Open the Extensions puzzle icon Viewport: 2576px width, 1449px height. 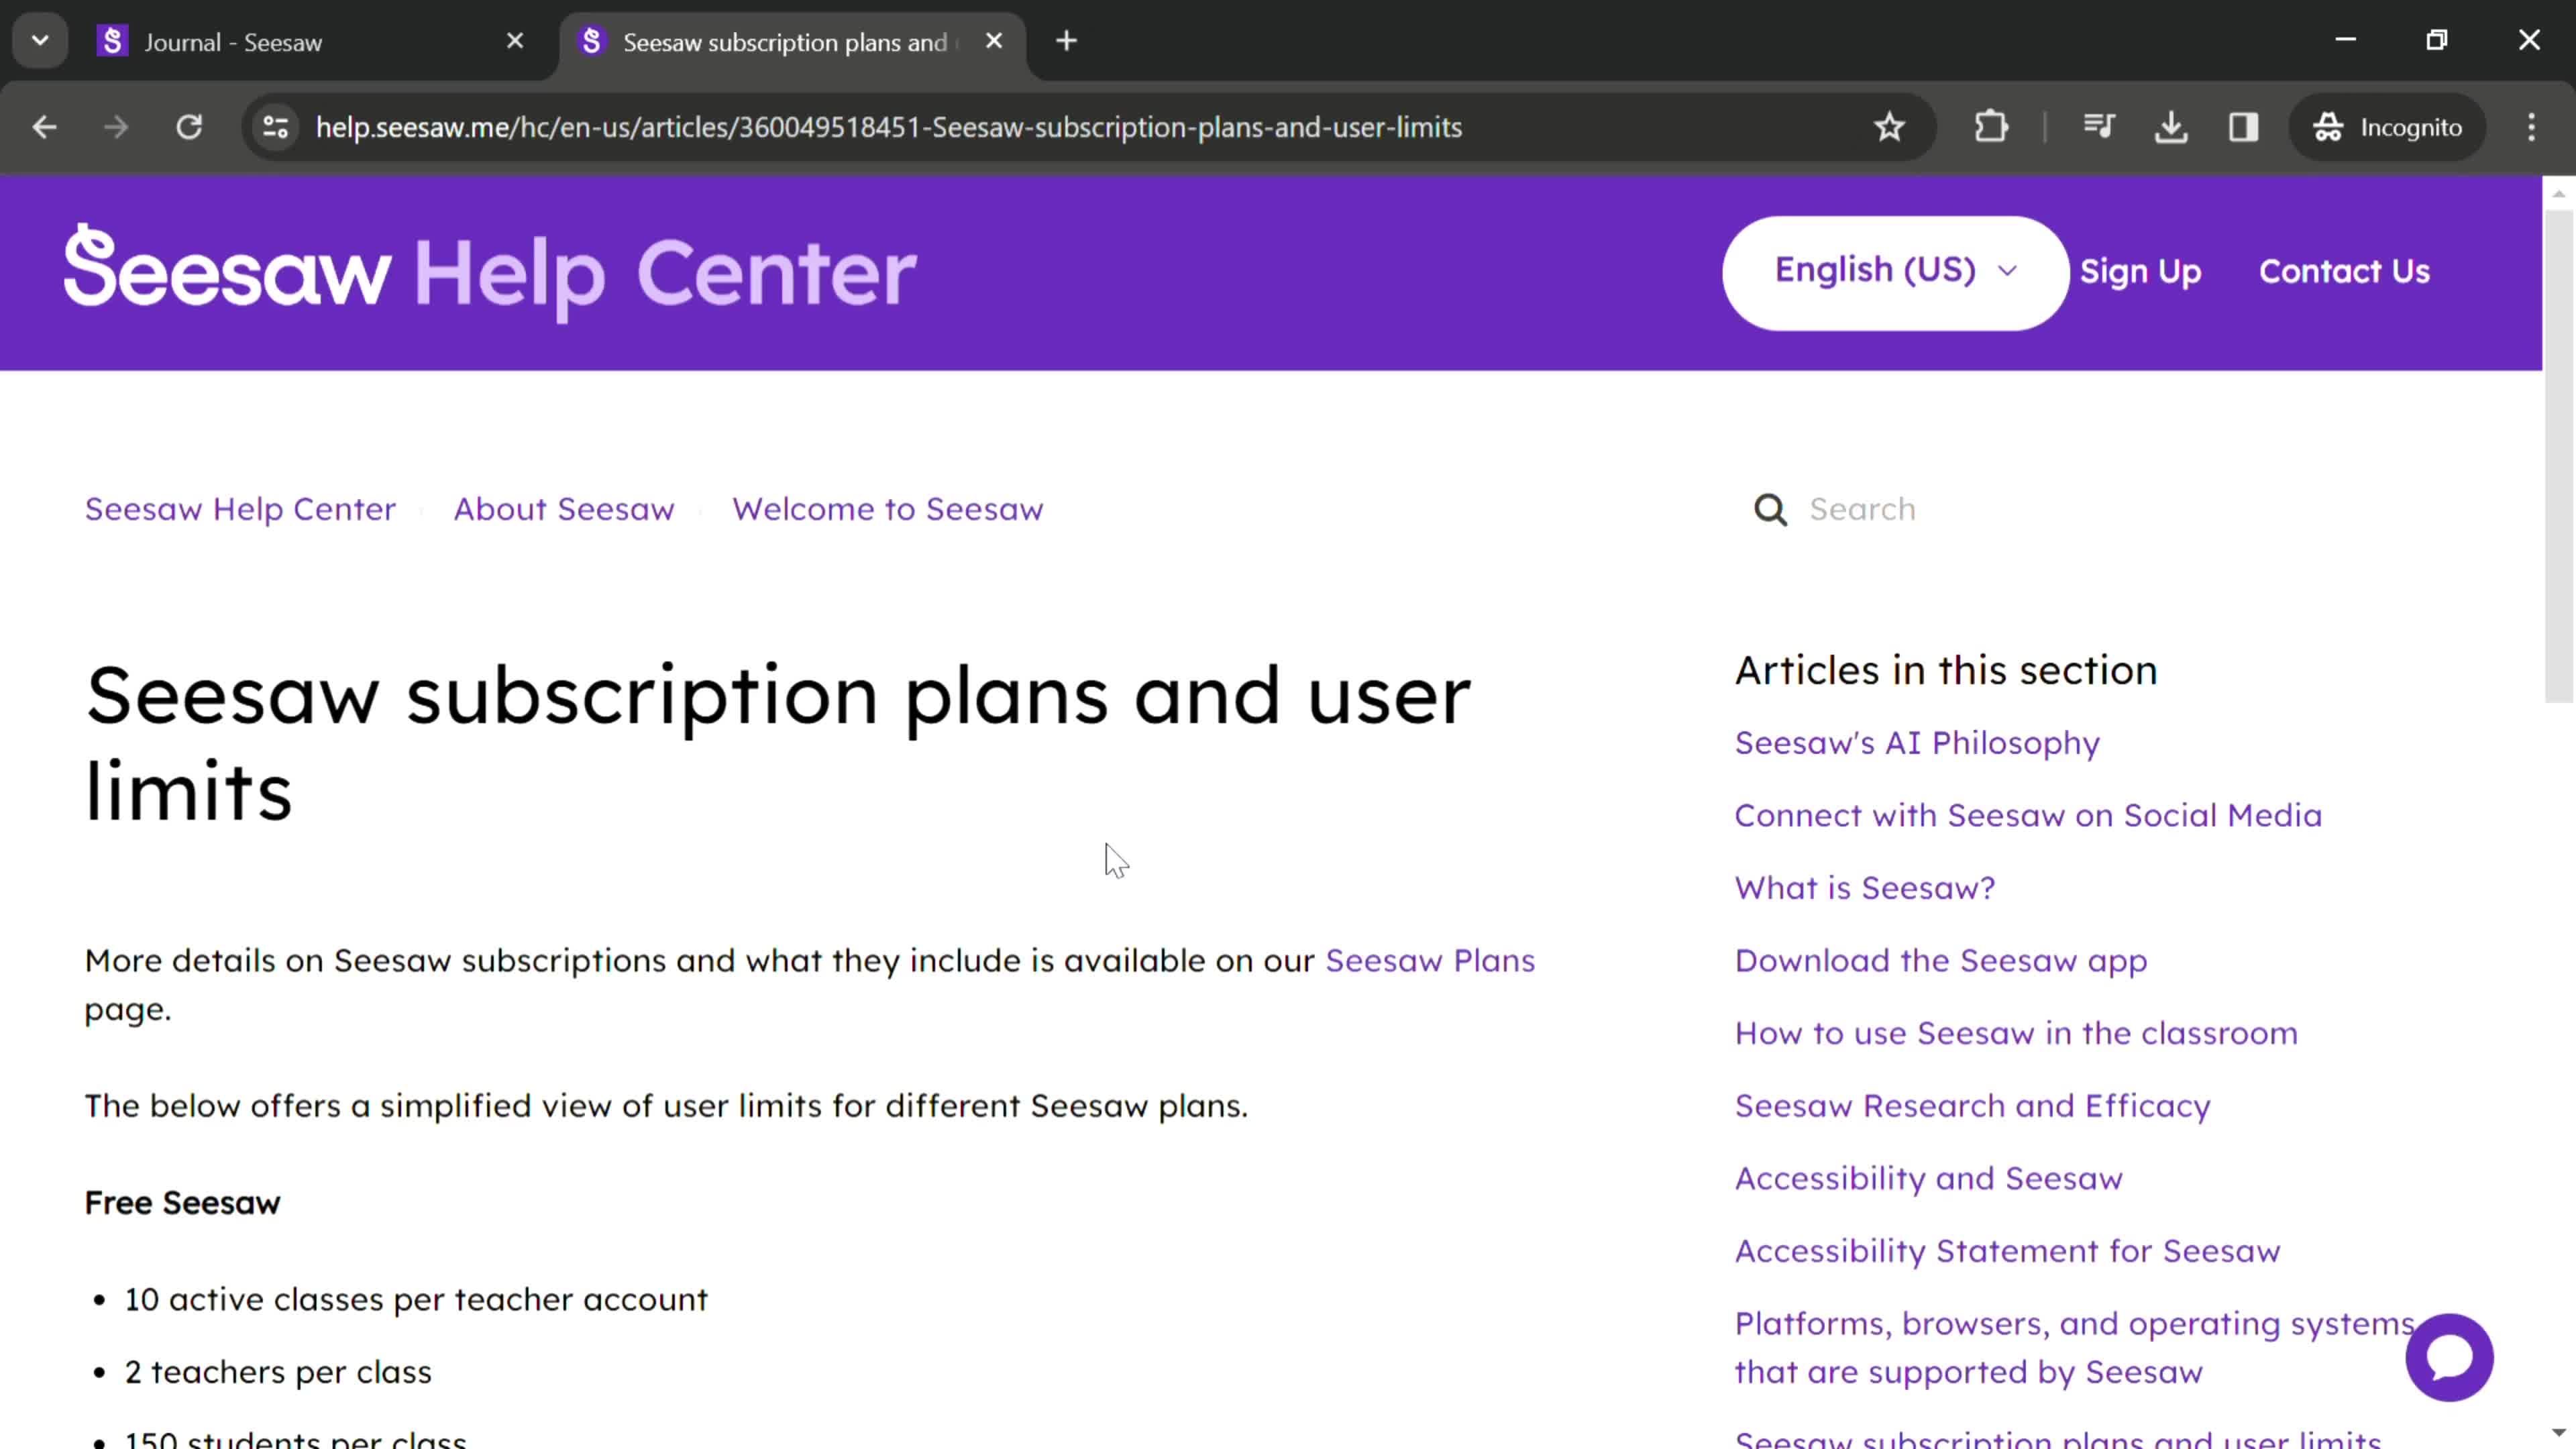[1991, 127]
